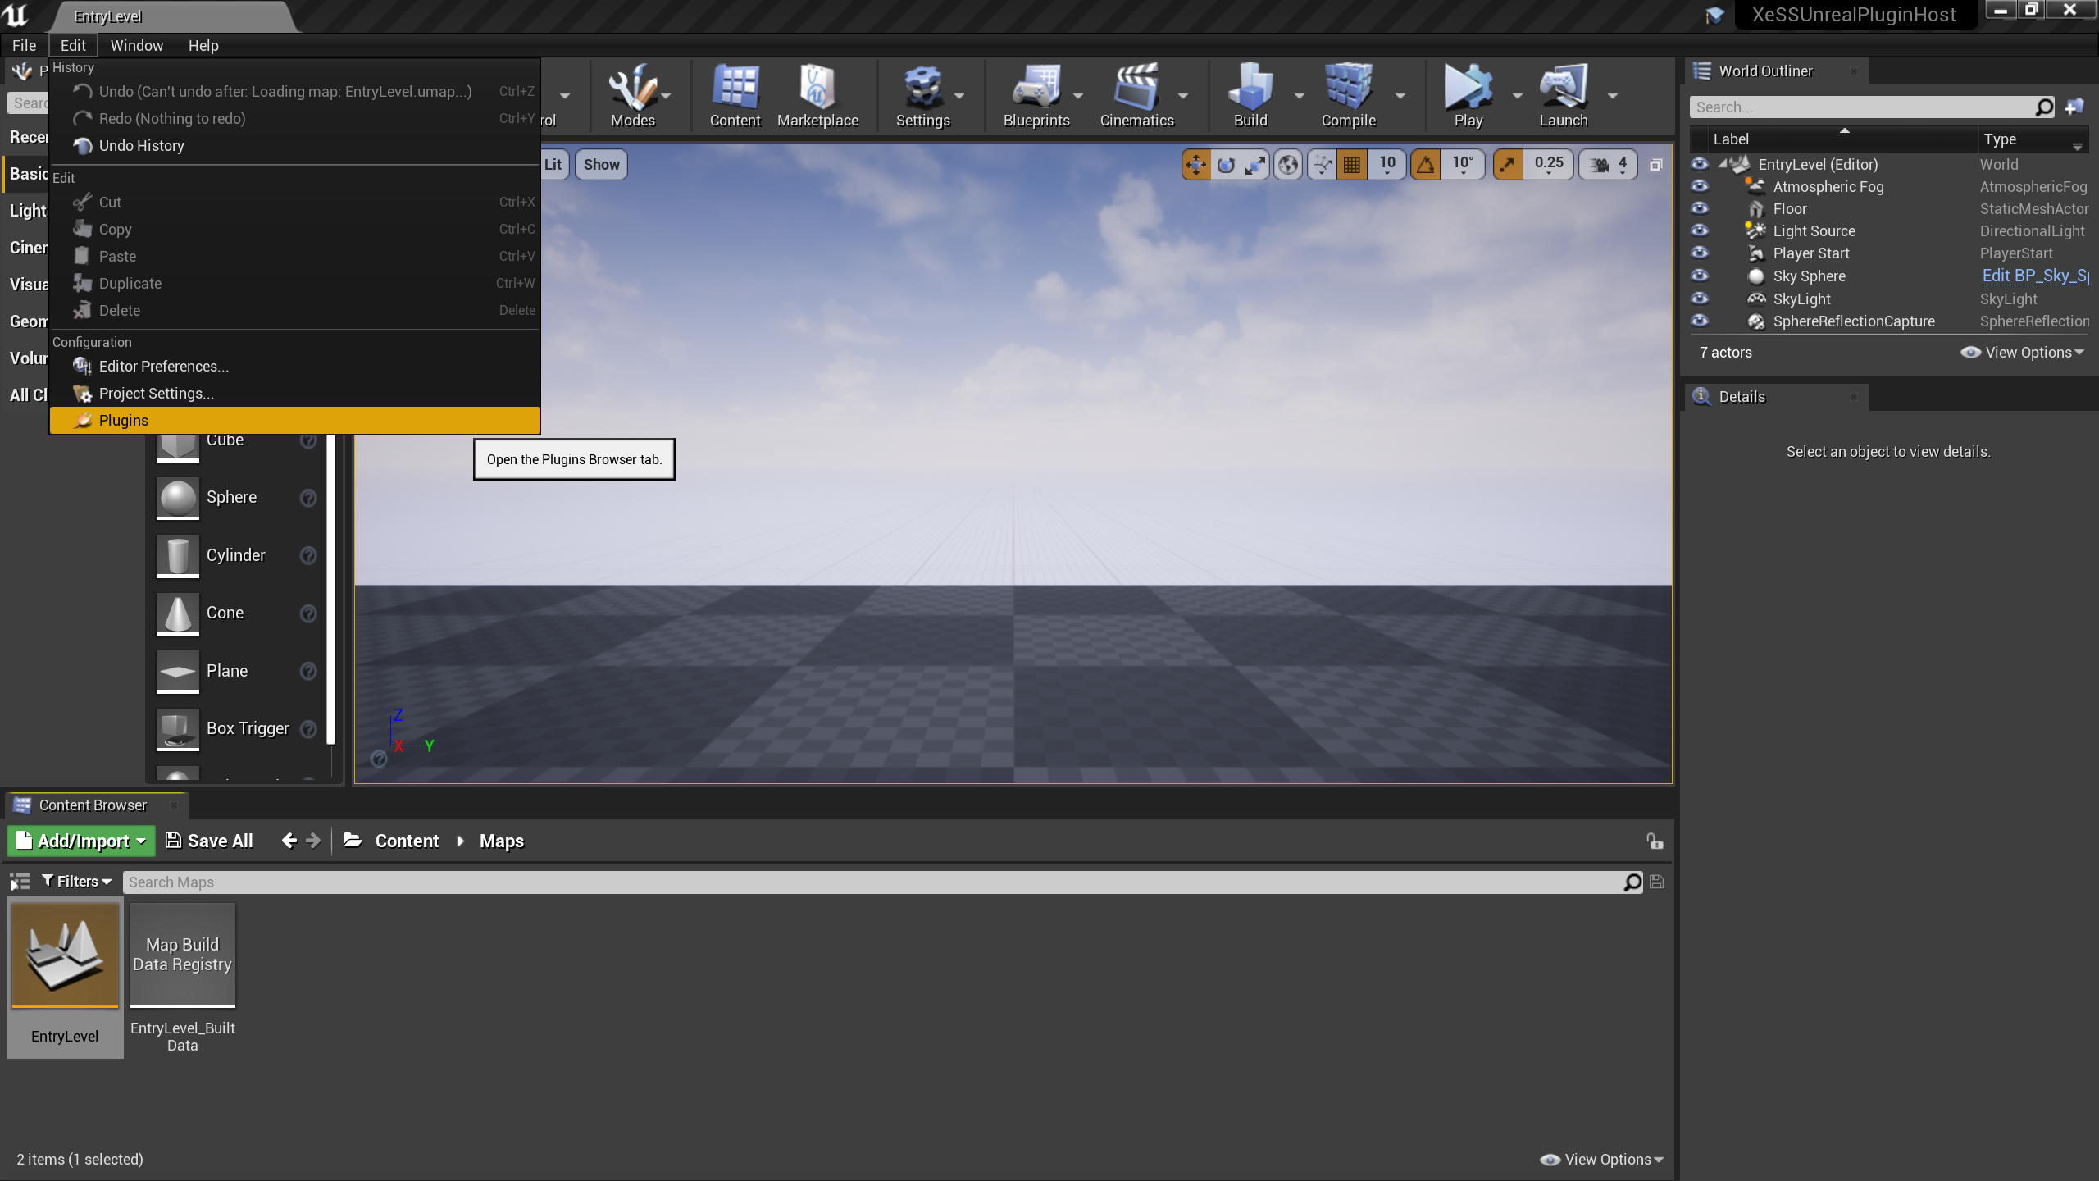The height and width of the screenshot is (1181, 2099).
Task: Click the Show button in viewport
Action: coord(601,165)
